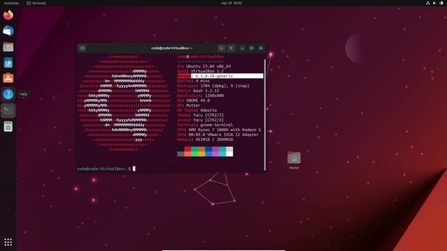Click the terminal prompt line
This screenshot has height=251, width=447.
[106, 169]
